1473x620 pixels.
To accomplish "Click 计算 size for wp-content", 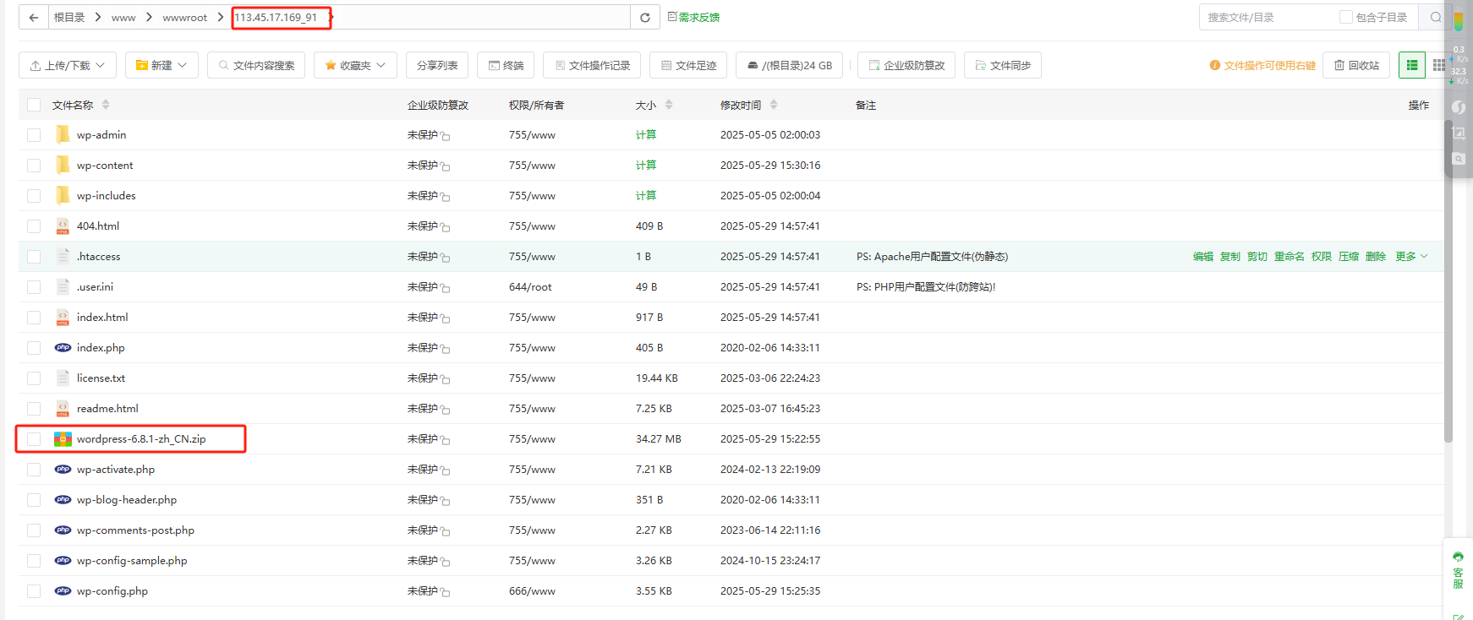I will point(646,165).
